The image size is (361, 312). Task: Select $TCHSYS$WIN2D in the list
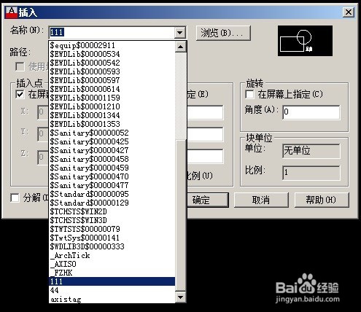112,211
